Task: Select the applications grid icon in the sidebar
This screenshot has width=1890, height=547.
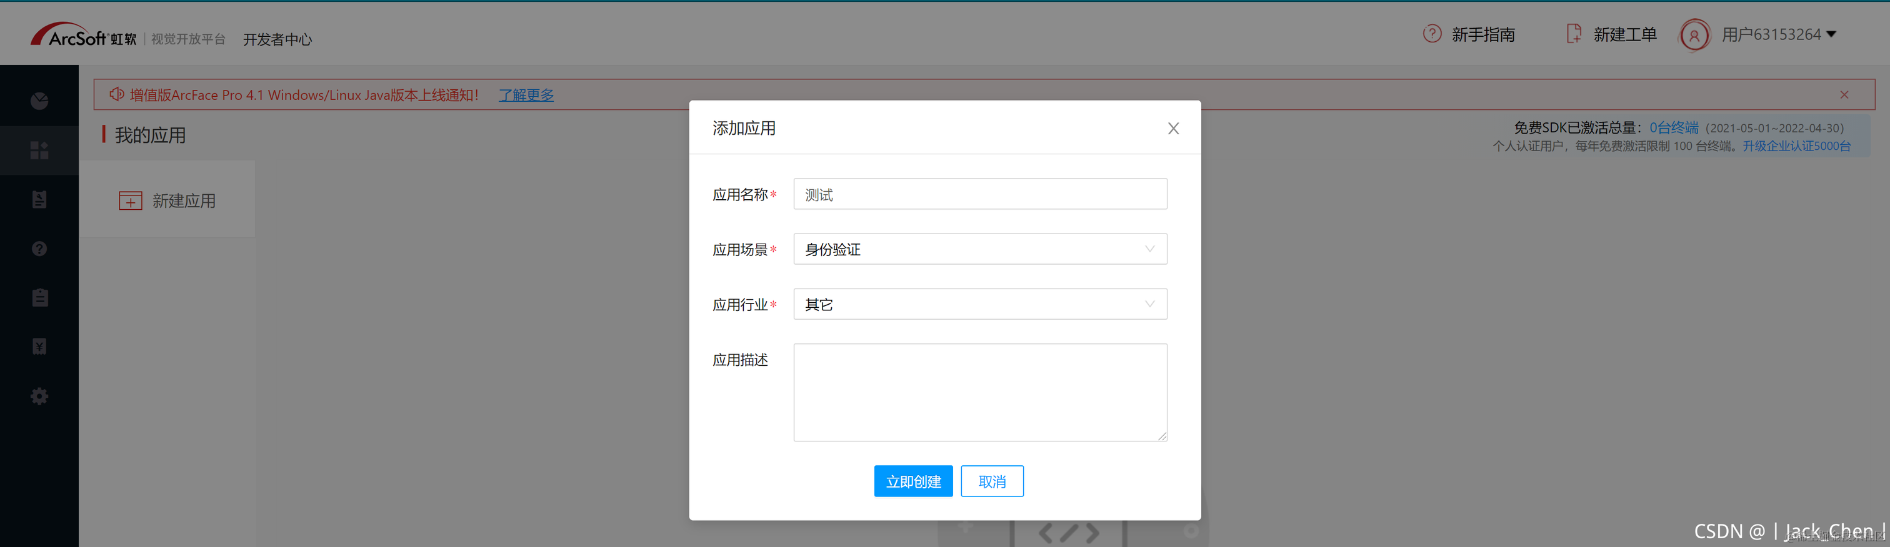Action: [39, 150]
